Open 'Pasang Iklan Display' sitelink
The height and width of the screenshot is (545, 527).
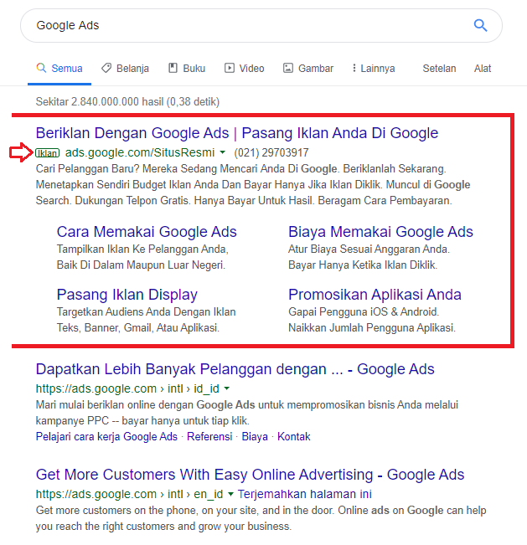tap(127, 295)
